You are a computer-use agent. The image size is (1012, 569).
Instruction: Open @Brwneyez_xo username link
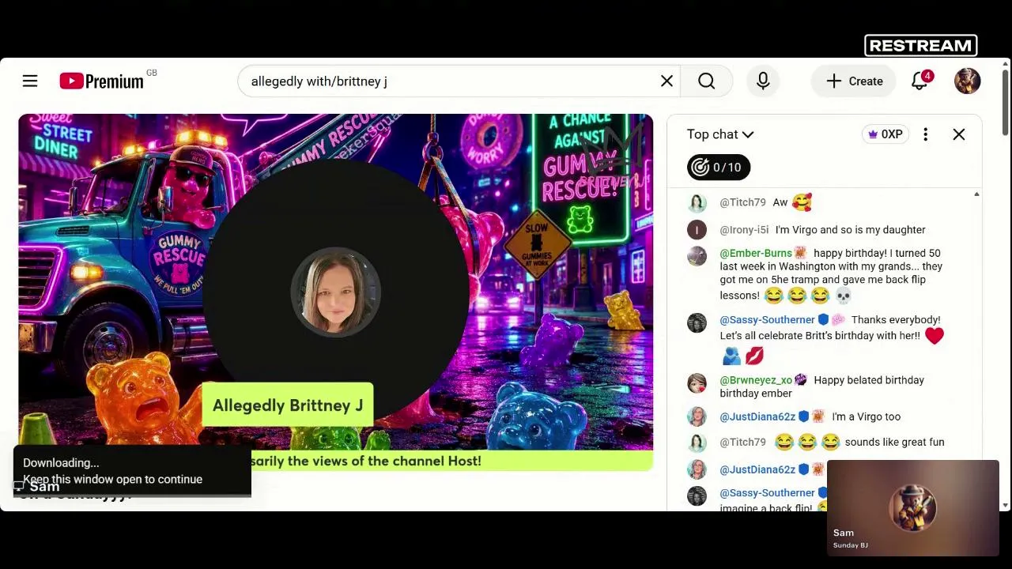[756, 380]
